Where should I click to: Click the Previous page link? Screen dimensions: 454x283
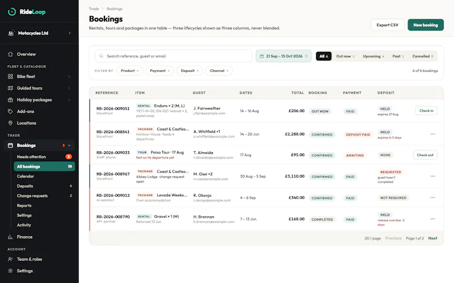393,238
